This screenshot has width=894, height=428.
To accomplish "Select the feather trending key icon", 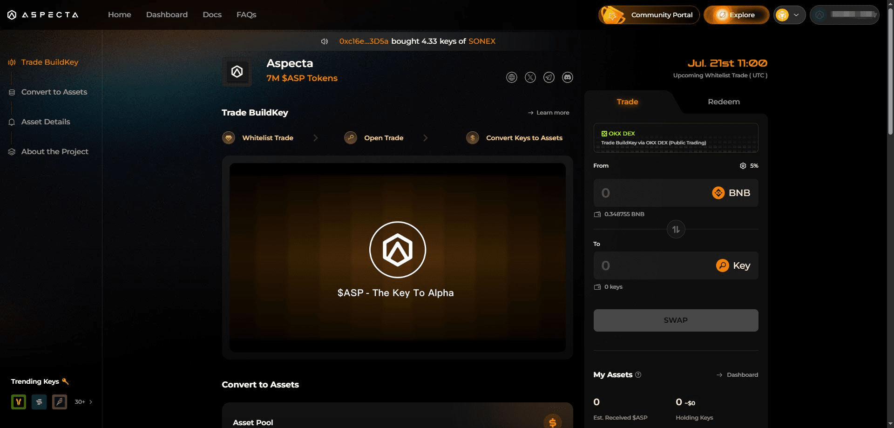I will (x=60, y=402).
